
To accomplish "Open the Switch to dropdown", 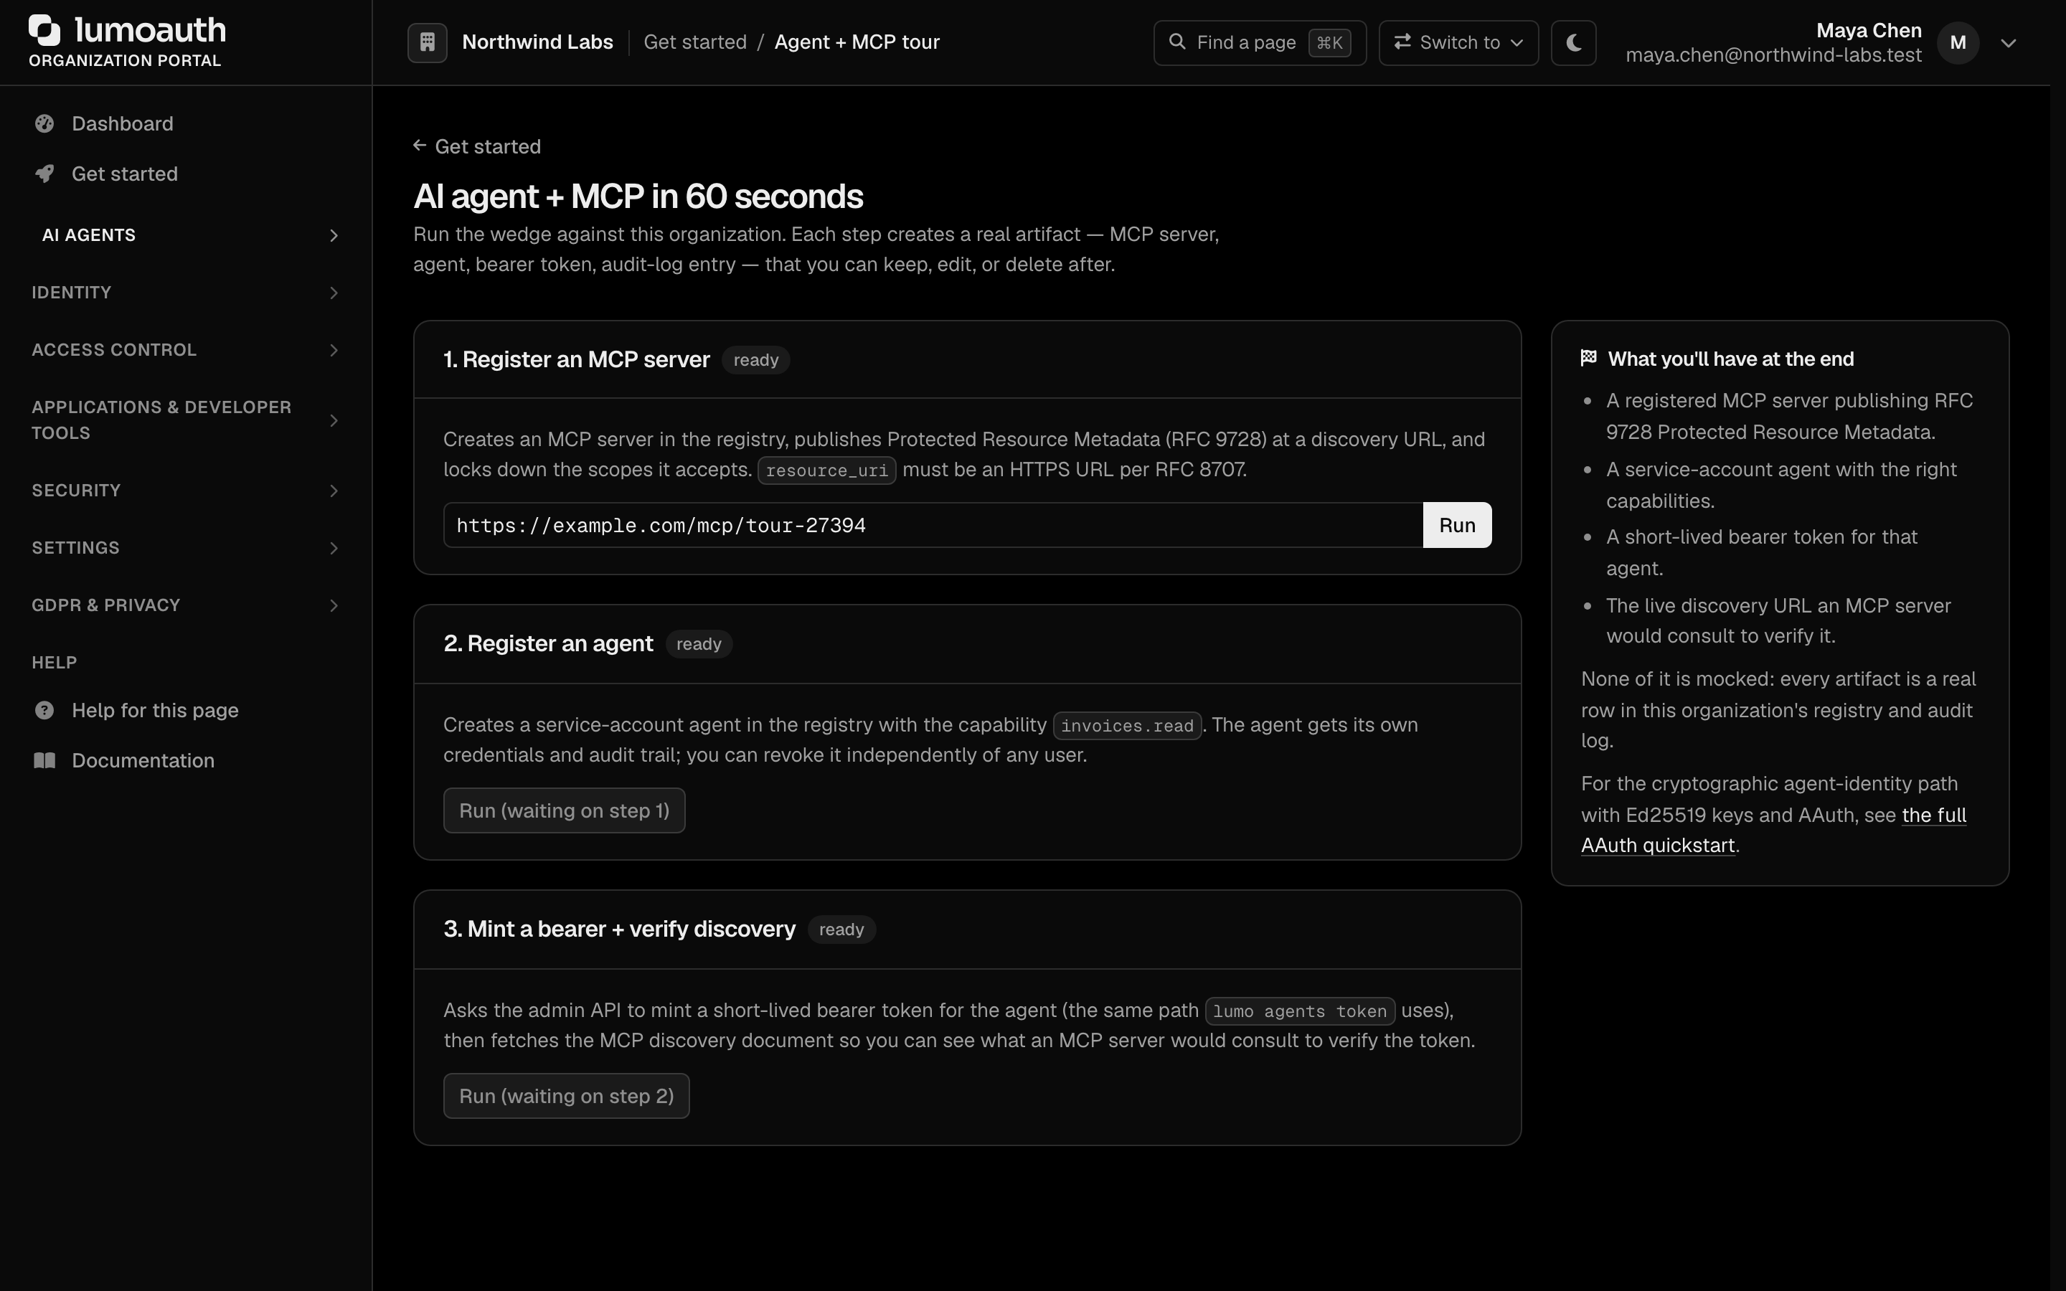I will (1458, 43).
